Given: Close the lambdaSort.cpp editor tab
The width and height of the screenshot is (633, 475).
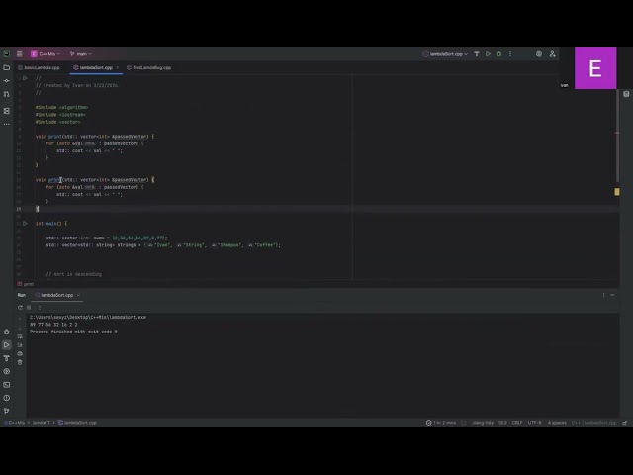Looking at the screenshot, I should 118,68.
